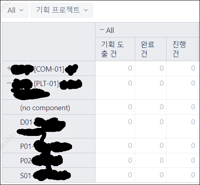The image size is (200, 185).
Task: Click 완료 건 value in no component row
Action: [161, 107]
